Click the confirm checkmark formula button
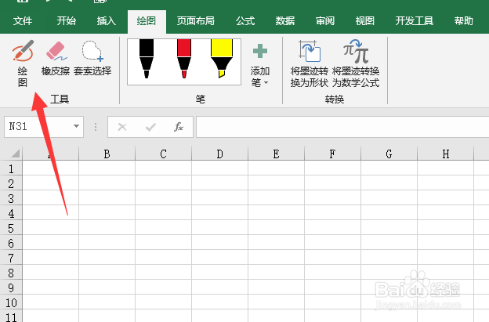The image size is (489, 322). (150, 127)
